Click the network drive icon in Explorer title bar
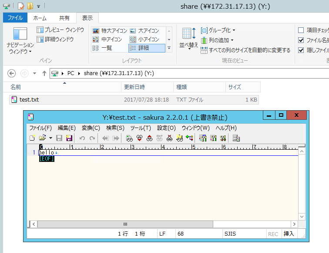The image size is (329, 253). 7,6
